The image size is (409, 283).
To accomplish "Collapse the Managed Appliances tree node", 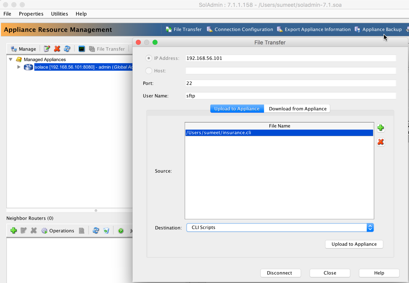I will tap(11, 59).
